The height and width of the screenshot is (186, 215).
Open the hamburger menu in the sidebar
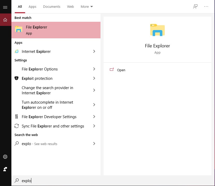(5, 7)
